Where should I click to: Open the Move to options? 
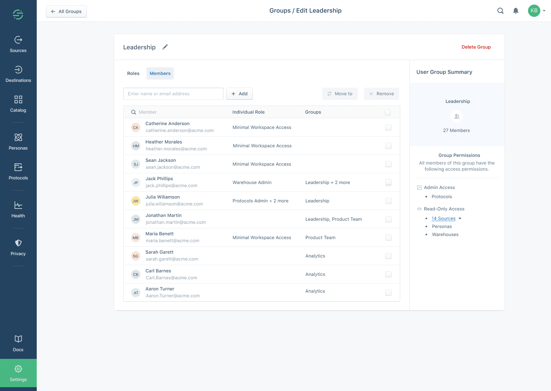[340, 93]
